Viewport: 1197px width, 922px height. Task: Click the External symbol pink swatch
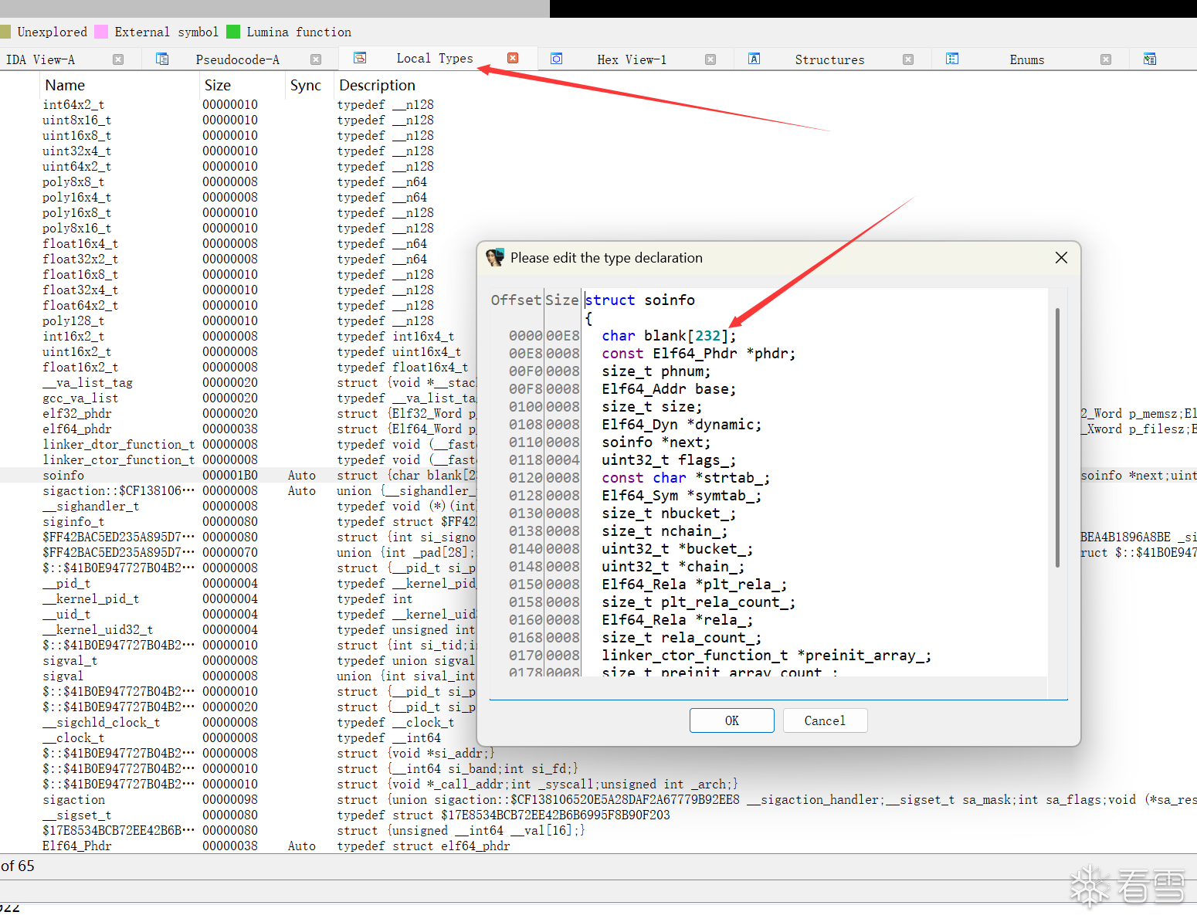(101, 32)
